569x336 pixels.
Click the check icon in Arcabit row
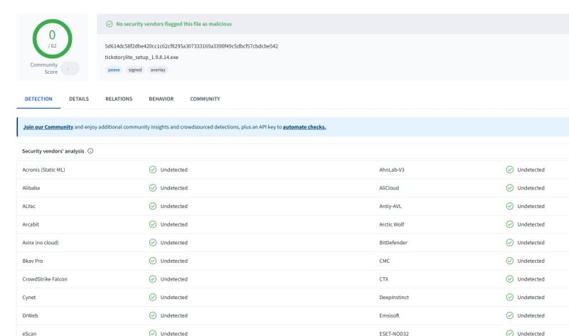[x=153, y=224]
